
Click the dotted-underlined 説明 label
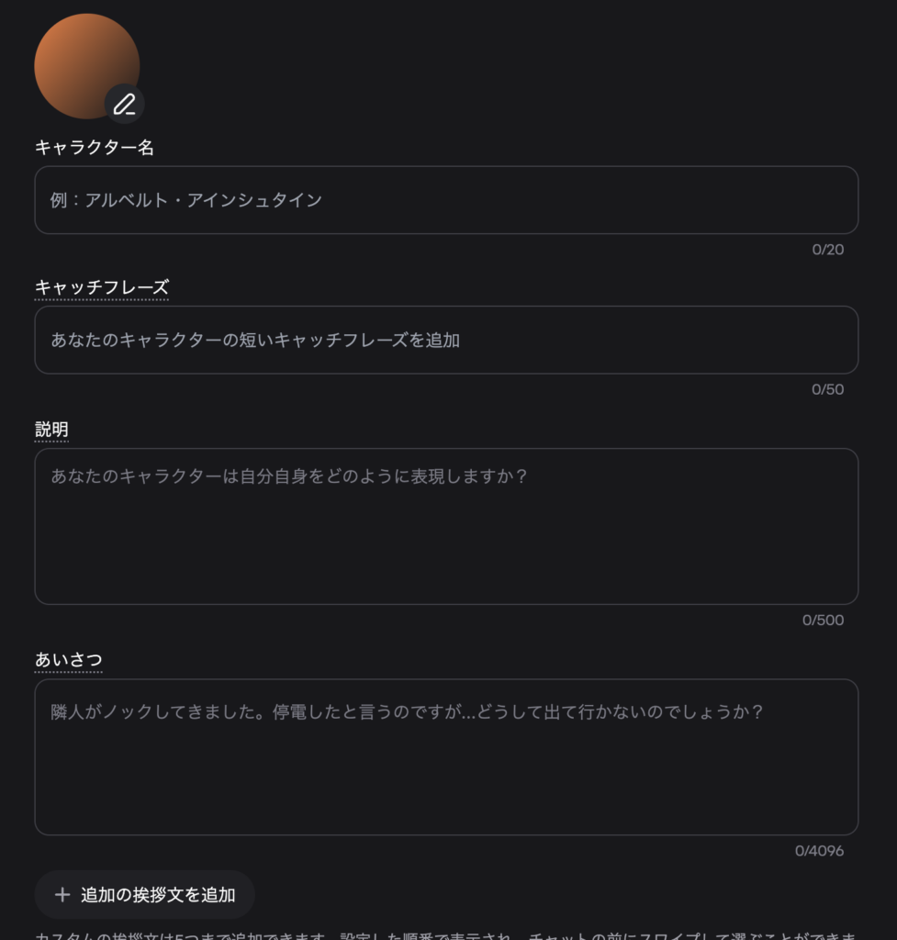coord(51,430)
